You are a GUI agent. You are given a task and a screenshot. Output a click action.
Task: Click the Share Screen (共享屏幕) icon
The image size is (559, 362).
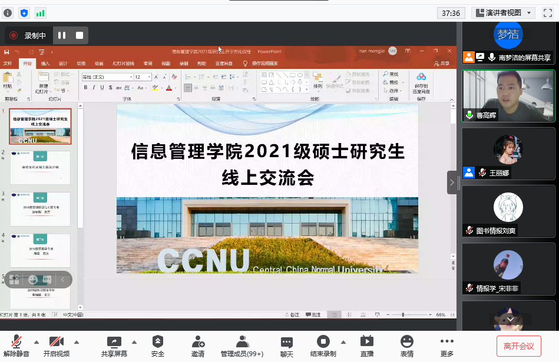coord(114,341)
